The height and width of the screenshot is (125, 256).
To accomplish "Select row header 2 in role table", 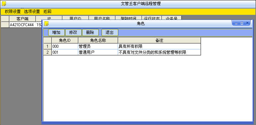I will pos(47,52).
